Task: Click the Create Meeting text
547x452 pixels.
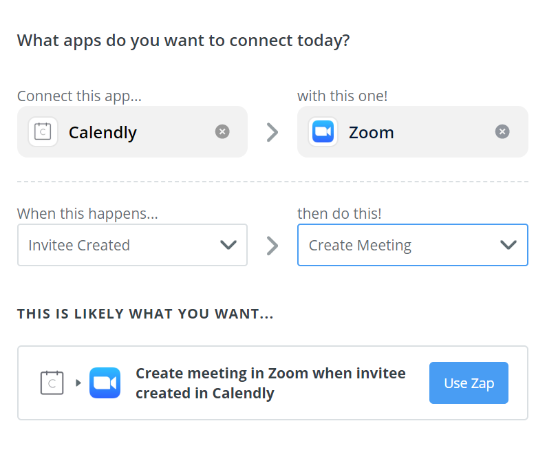Action: click(x=360, y=245)
